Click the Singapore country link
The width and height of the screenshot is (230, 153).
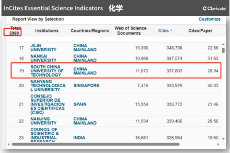(x=86, y=85)
